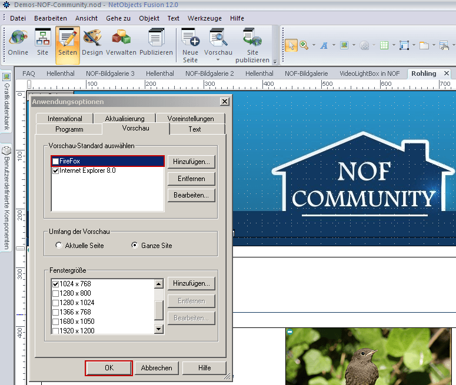Image resolution: width=456 pixels, height=385 pixels.
Task: Click Hinzufügen for preview browsers
Action: coord(191,162)
